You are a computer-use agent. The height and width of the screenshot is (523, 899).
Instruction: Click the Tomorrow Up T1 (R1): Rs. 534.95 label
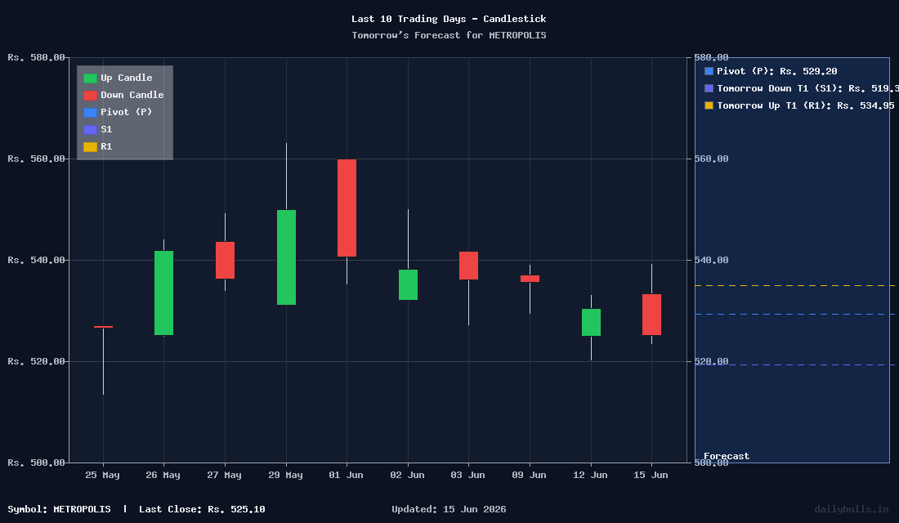(x=806, y=105)
